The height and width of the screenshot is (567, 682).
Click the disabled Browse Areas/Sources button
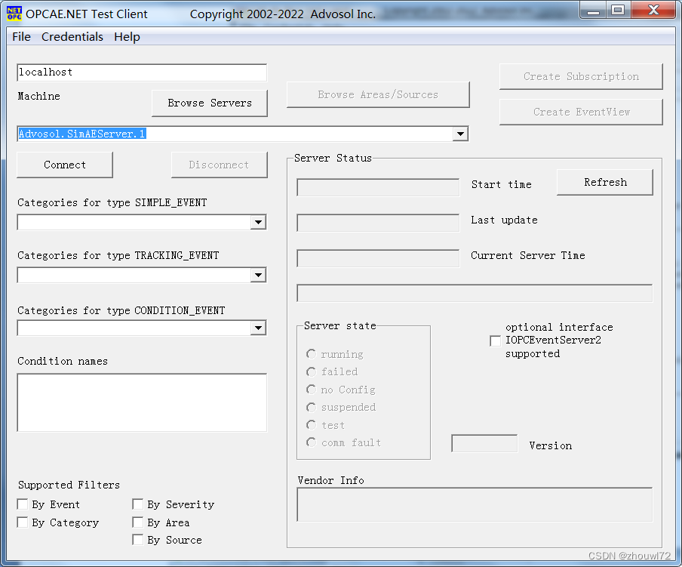click(378, 94)
